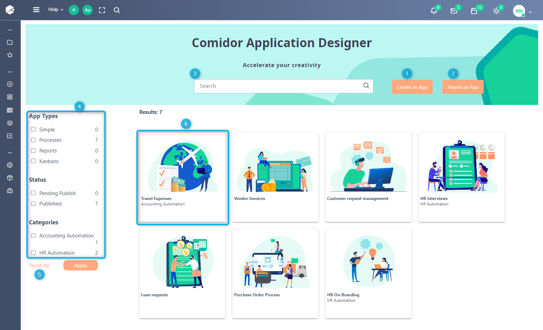Open the grid apps sidebar icon
Screen dimensions: 543x330
10,97
